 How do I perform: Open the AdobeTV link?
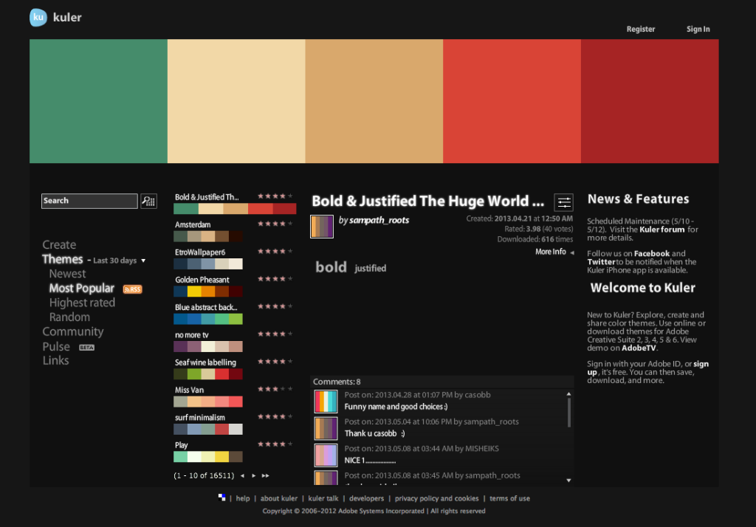(639, 348)
